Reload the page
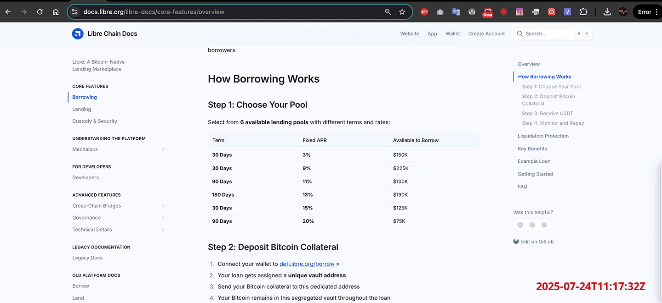 [x=40, y=12]
